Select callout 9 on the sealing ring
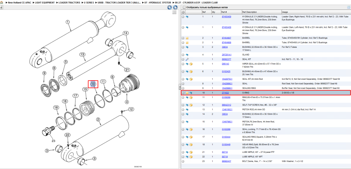The image size is (351, 169). (x=44, y=73)
